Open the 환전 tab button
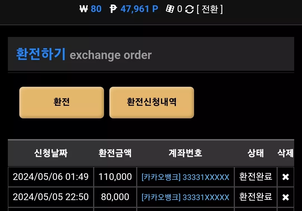Image resolution: width=302 pixels, height=211 pixels. (x=62, y=102)
